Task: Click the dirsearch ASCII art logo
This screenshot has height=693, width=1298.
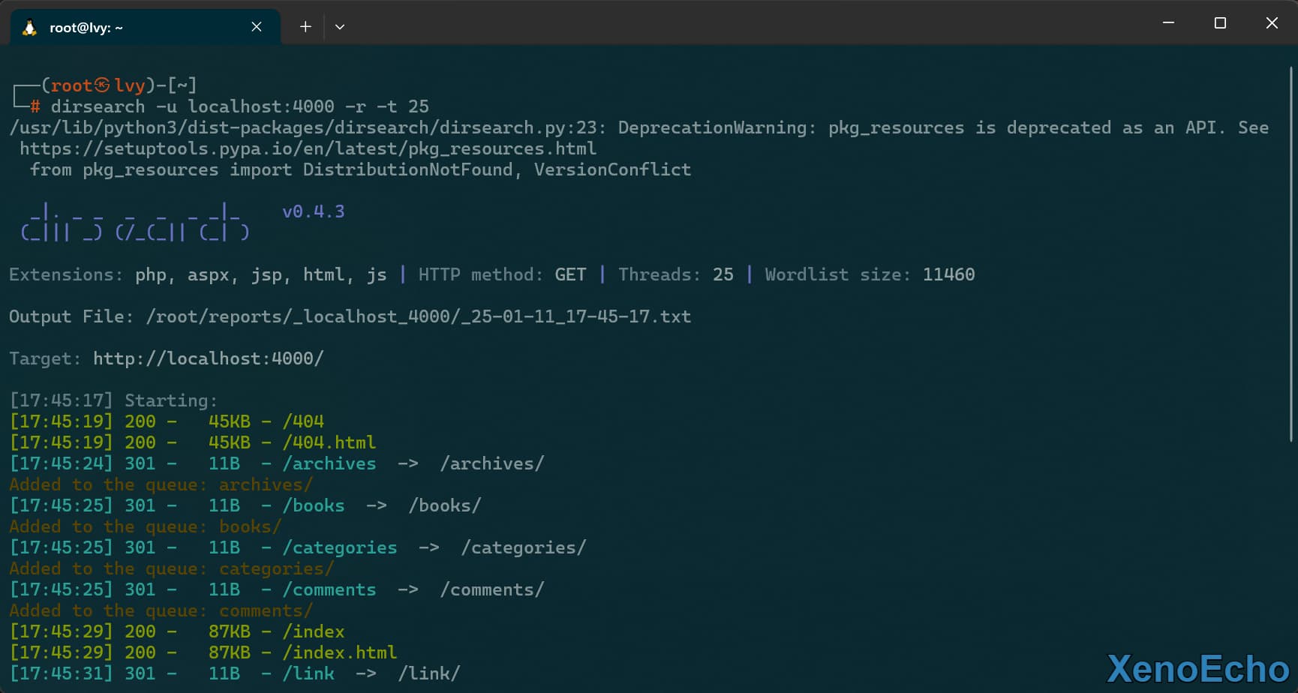Action: click(x=135, y=223)
